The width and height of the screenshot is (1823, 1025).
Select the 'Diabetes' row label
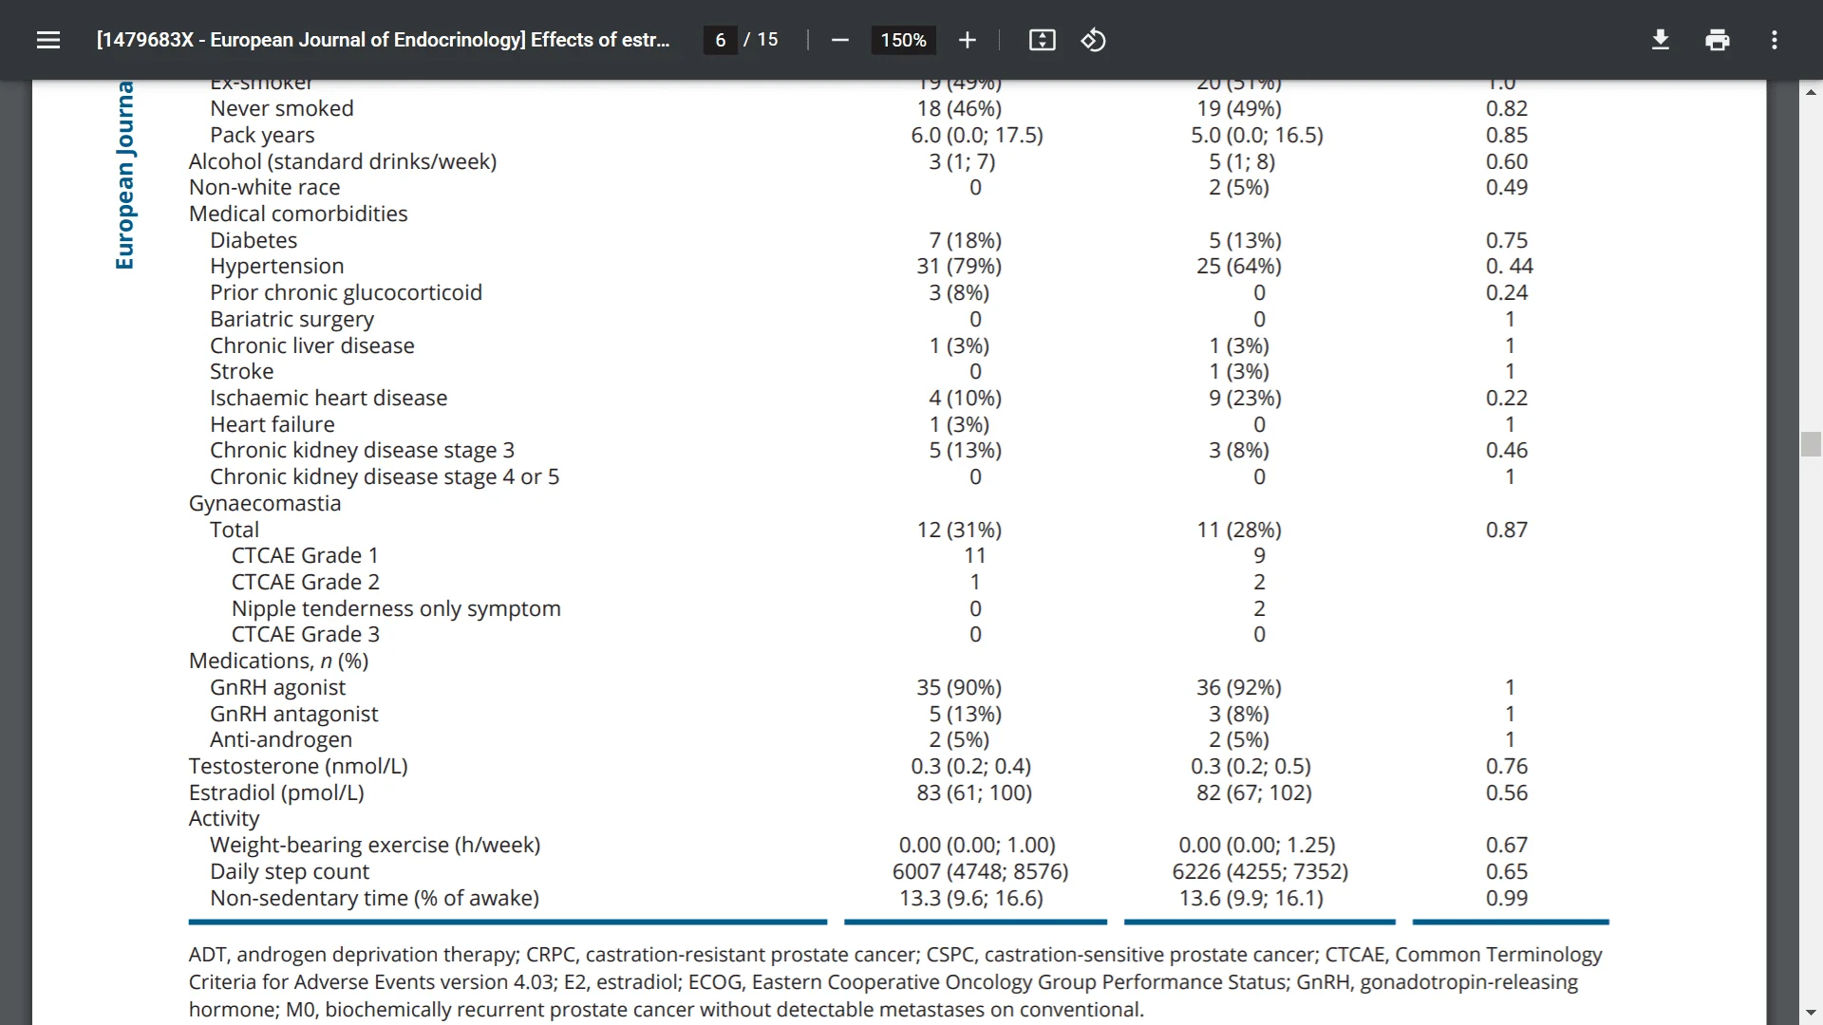(x=254, y=240)
